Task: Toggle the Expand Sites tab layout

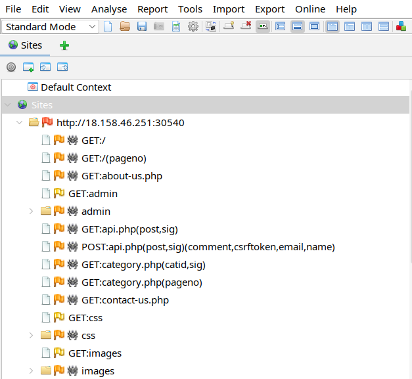Action: click(280, 26)
